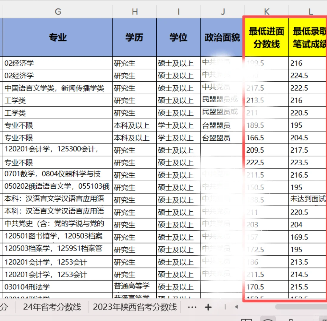Select the cell starting with 中共党史
Screen dimensions: 327x321
click(x=57, y=224)
